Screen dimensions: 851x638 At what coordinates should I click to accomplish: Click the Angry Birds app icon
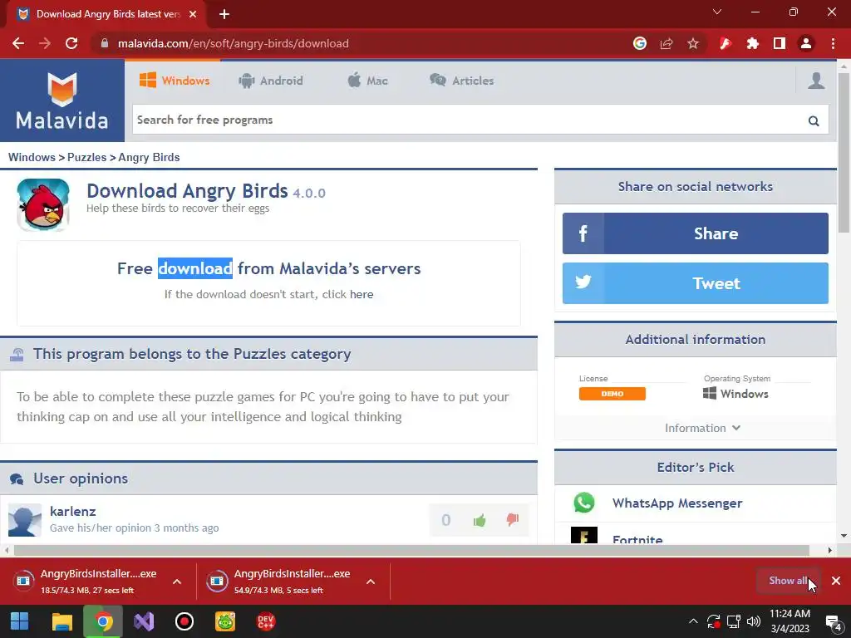click(x=43, y=205)
